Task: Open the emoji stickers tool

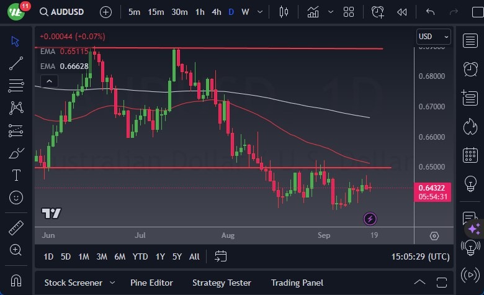Action: click(16, 197)
